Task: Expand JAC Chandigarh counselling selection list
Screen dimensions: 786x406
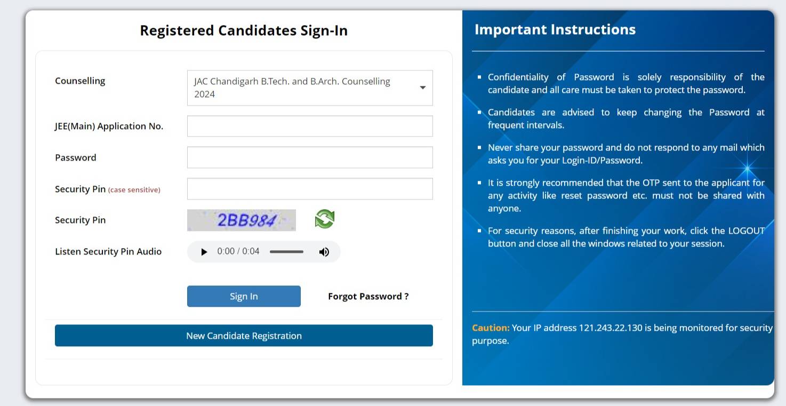Action: (x=309, y=87)
